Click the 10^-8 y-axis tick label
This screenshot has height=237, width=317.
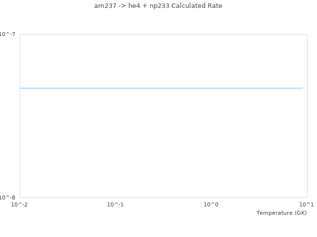[7, 197]
